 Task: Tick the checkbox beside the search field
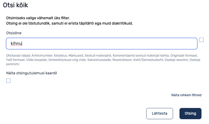[201, 40]
